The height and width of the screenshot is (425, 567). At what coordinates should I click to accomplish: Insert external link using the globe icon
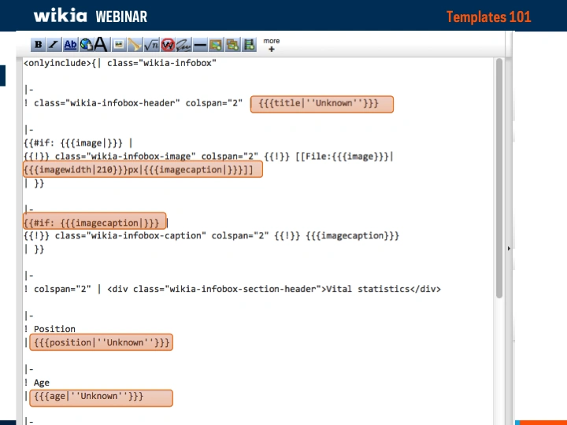[86, 45]
